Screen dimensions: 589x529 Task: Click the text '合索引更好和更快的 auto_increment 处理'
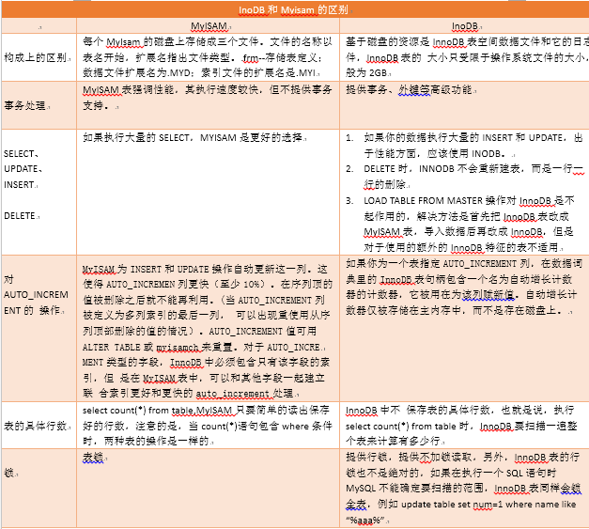tap(195, 394)
